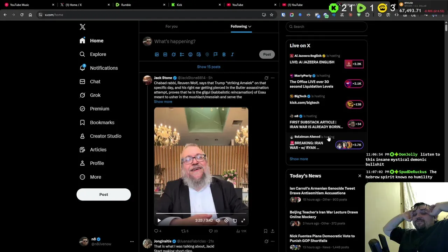
Task: Like Jack Stone's post
Action: click(x=213, y=231)
